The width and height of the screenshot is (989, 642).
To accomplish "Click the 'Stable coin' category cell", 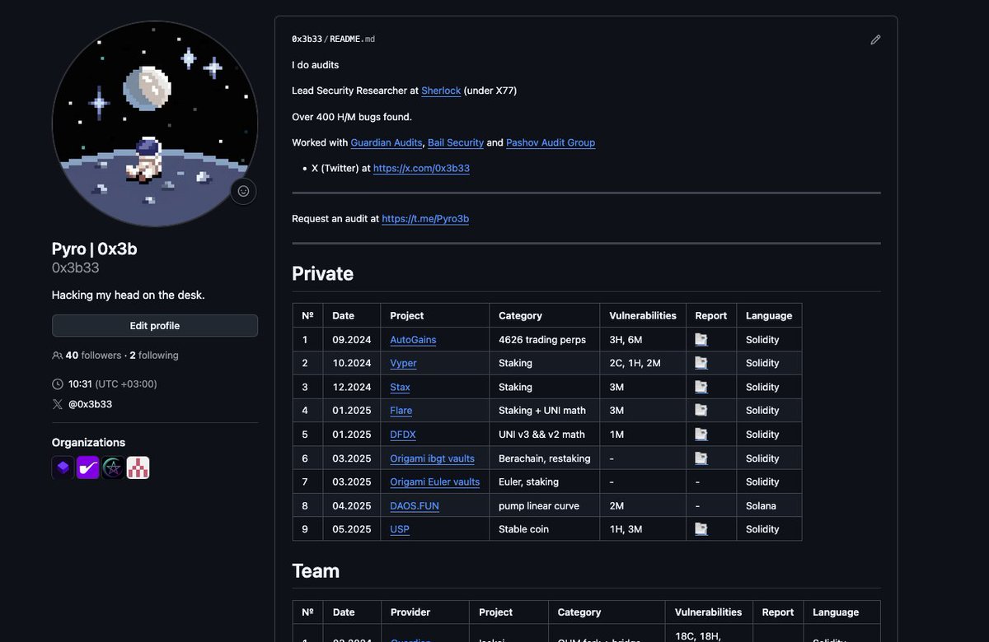I will point(545,529).
